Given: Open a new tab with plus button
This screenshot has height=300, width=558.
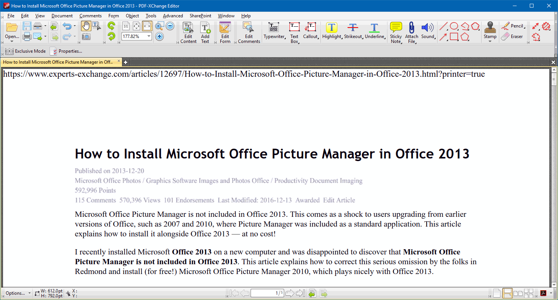Looking at the screenshot, I should 126,62.
